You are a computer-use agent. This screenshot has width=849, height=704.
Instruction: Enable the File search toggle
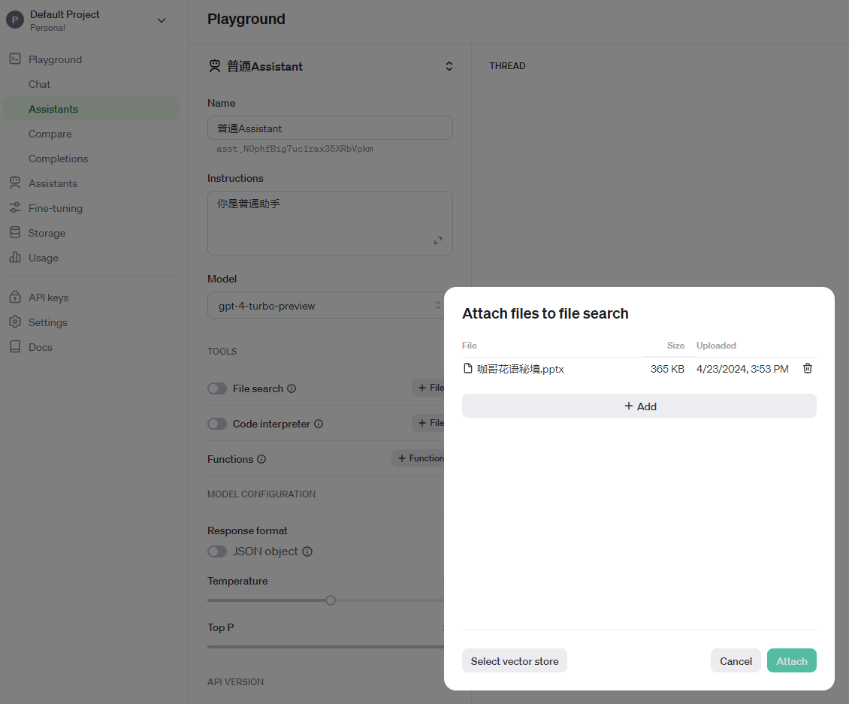[x=217, y=388]
